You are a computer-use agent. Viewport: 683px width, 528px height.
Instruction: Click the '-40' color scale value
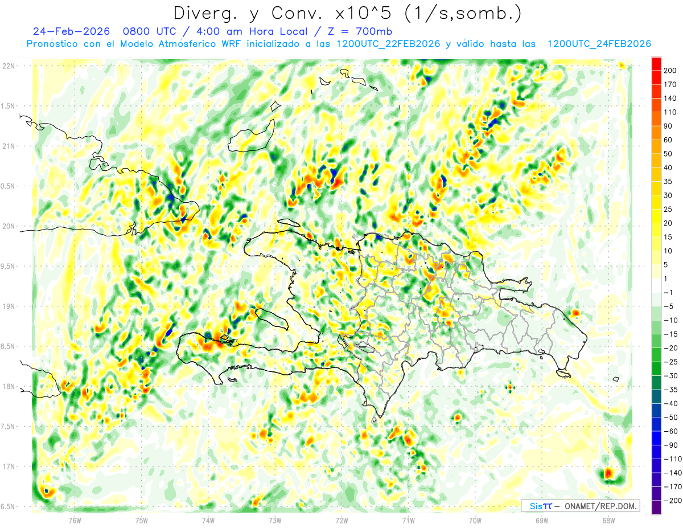tap(670, 403)
